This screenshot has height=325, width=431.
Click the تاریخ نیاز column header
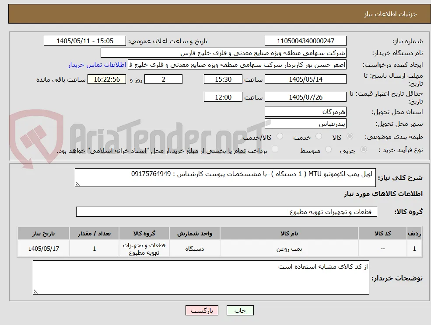pos(43,233)
